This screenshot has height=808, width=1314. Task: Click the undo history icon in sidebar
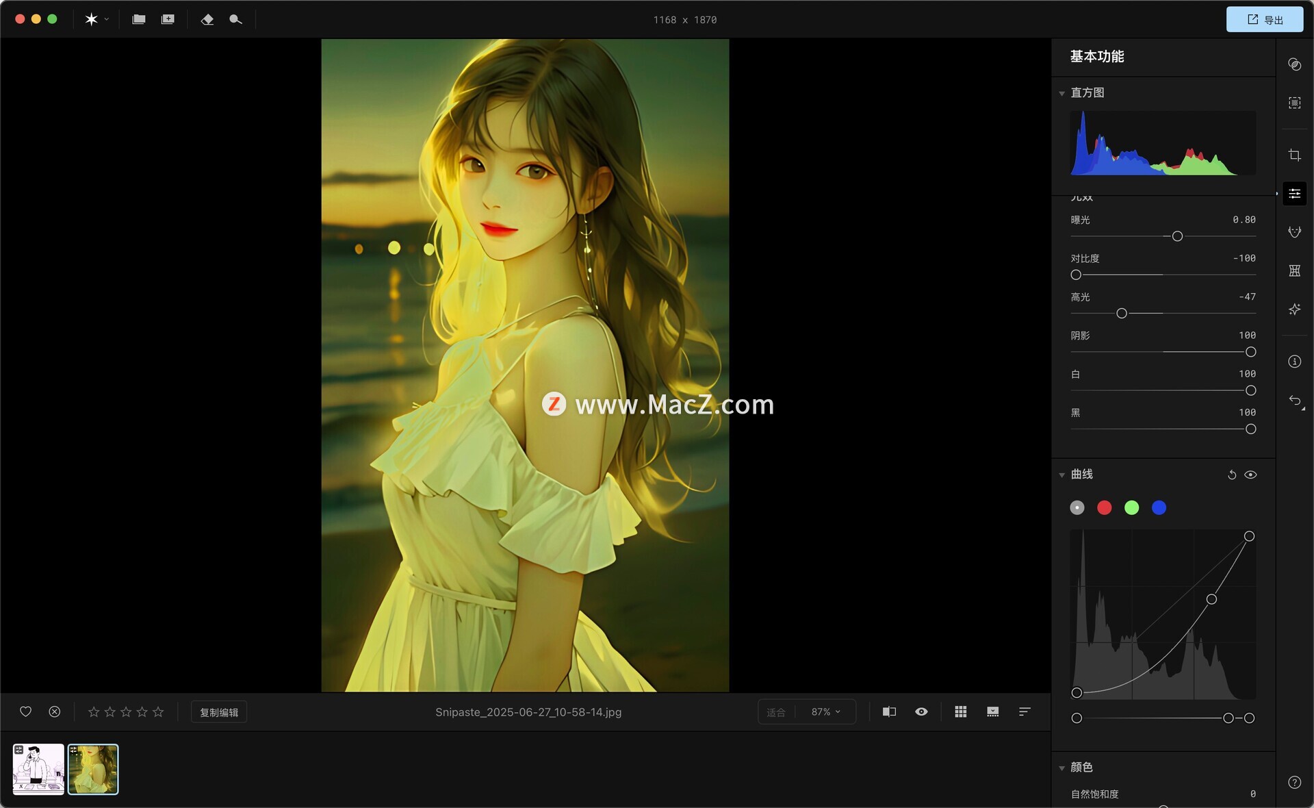click(1296, 401)
